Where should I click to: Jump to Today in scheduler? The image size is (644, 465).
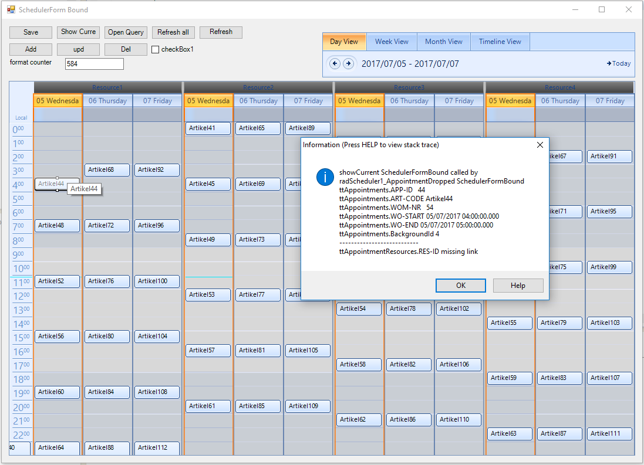619,63
